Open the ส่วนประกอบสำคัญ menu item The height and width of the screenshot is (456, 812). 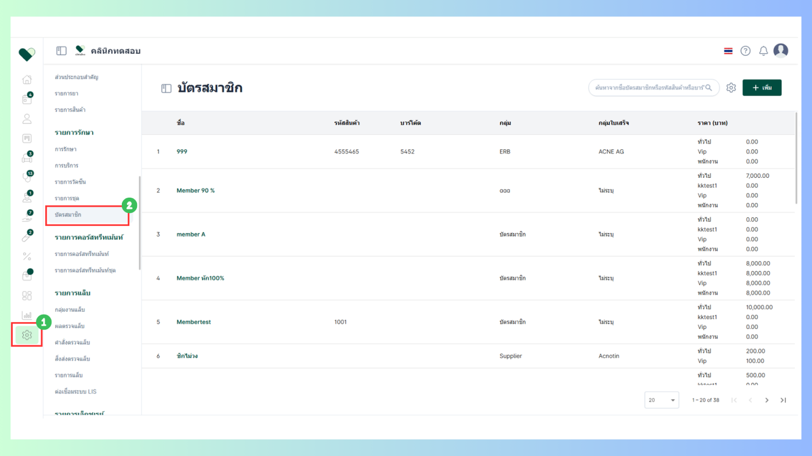pyautogui.click(x=77, y=77)
